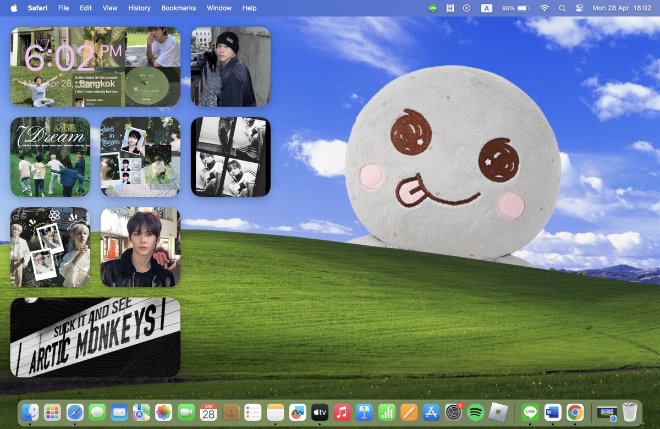
Task: Launch Freeform from the dock
Action: [298, 412]
